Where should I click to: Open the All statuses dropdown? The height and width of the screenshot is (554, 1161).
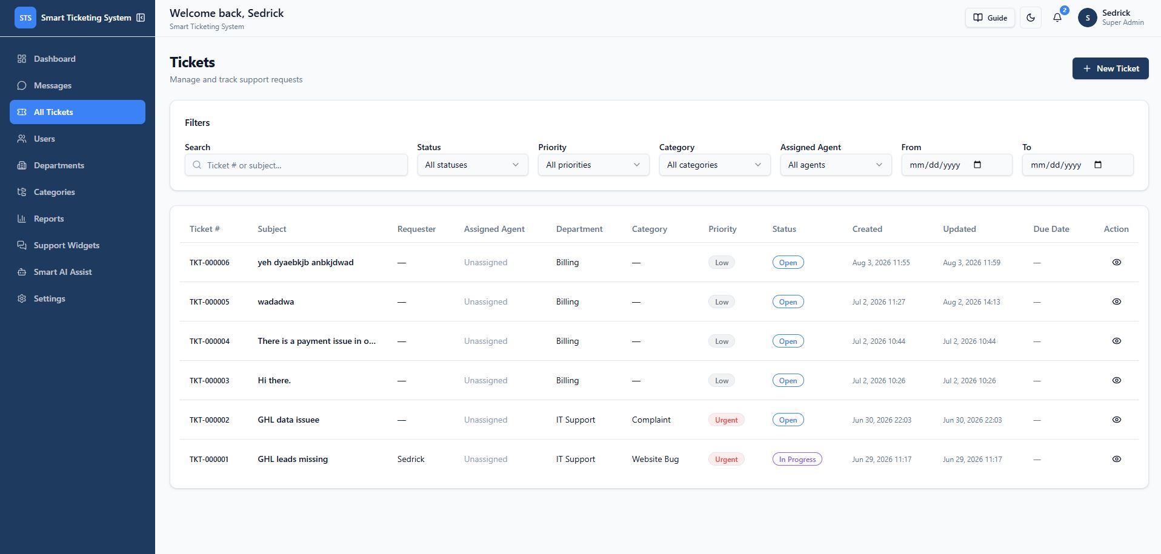(473, 165)
